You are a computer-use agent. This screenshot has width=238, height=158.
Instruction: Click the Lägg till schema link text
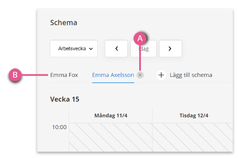tap(191, 75)
